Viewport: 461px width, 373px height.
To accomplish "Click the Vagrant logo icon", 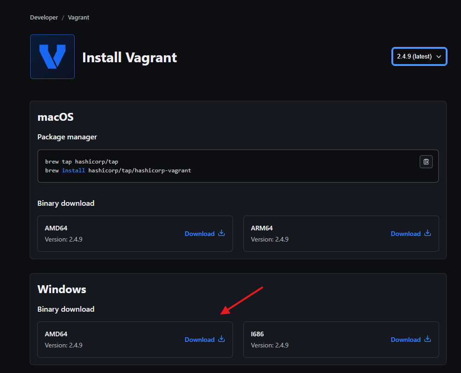I will coord(52,57).
